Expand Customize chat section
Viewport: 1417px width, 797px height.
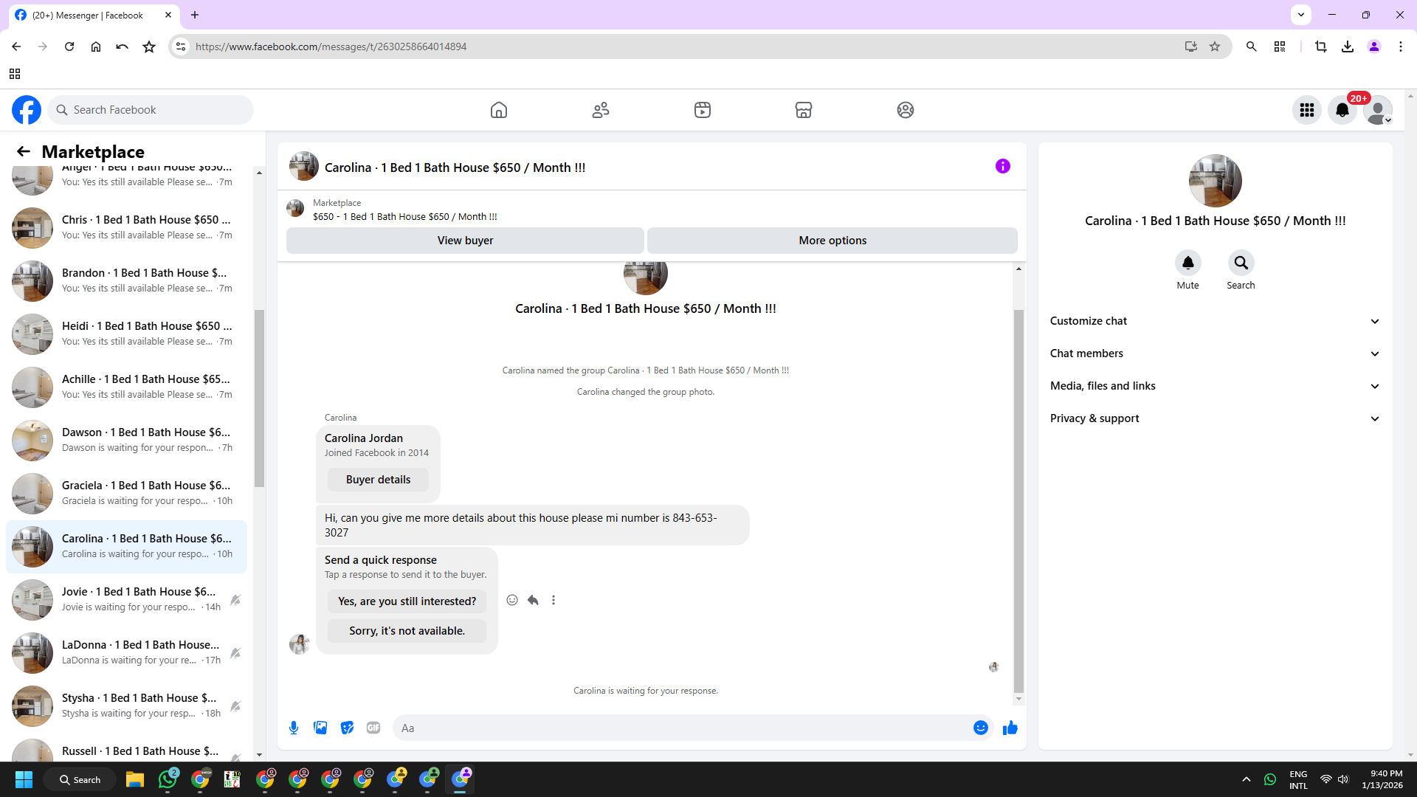1215,321
